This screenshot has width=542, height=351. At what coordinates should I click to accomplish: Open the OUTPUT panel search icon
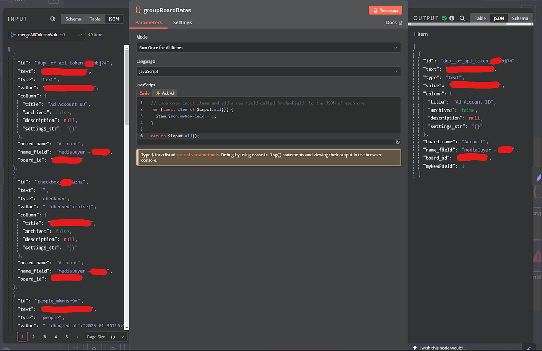(462, 17)
